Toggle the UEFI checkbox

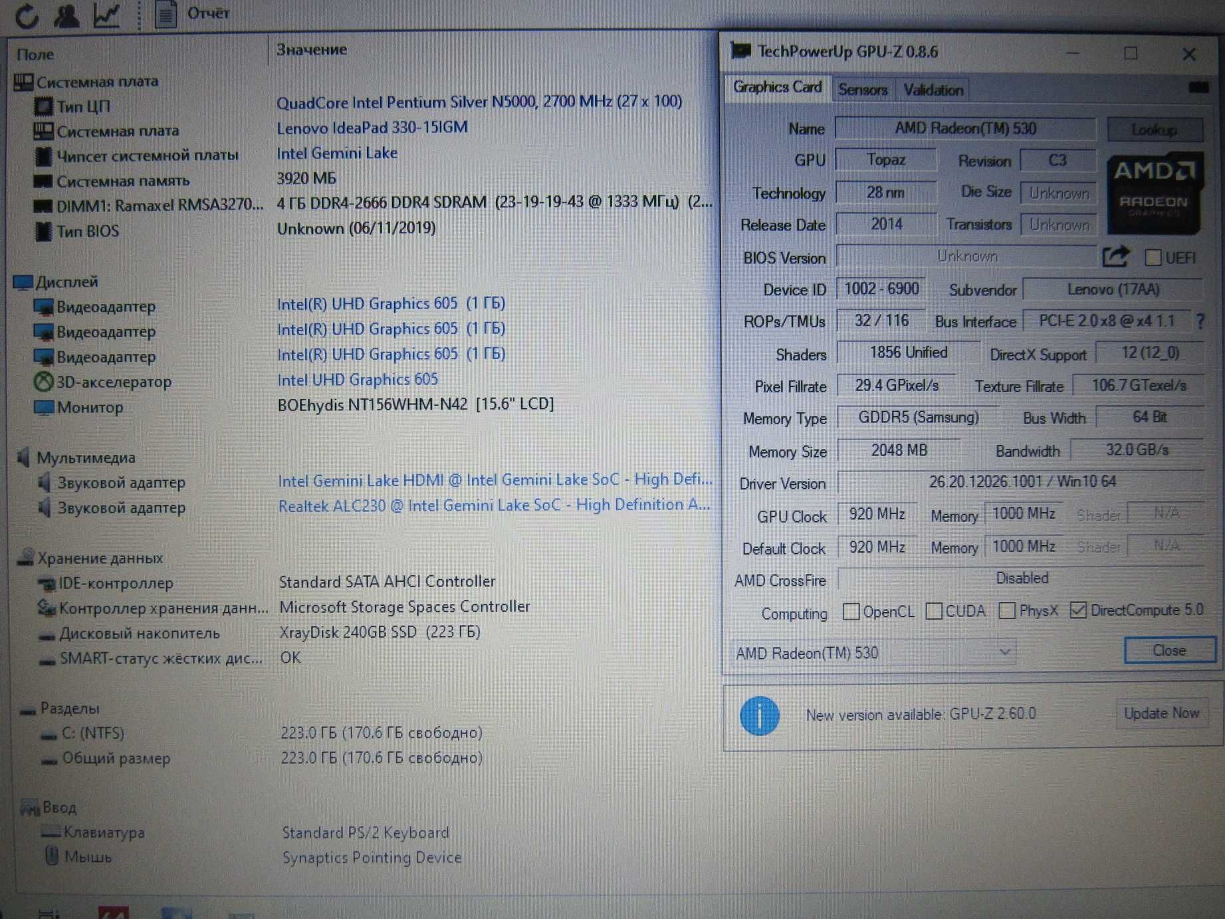[1153, 257]
